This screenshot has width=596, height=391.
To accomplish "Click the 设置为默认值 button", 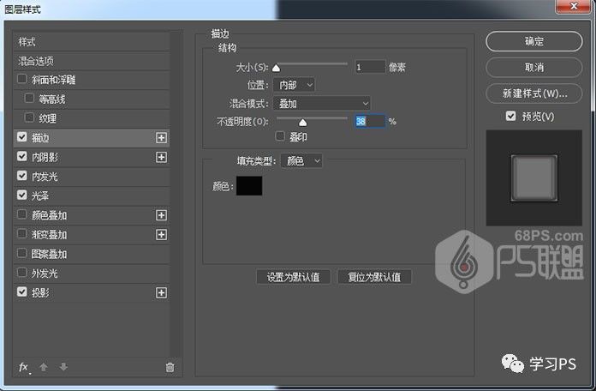I will 293,277.
